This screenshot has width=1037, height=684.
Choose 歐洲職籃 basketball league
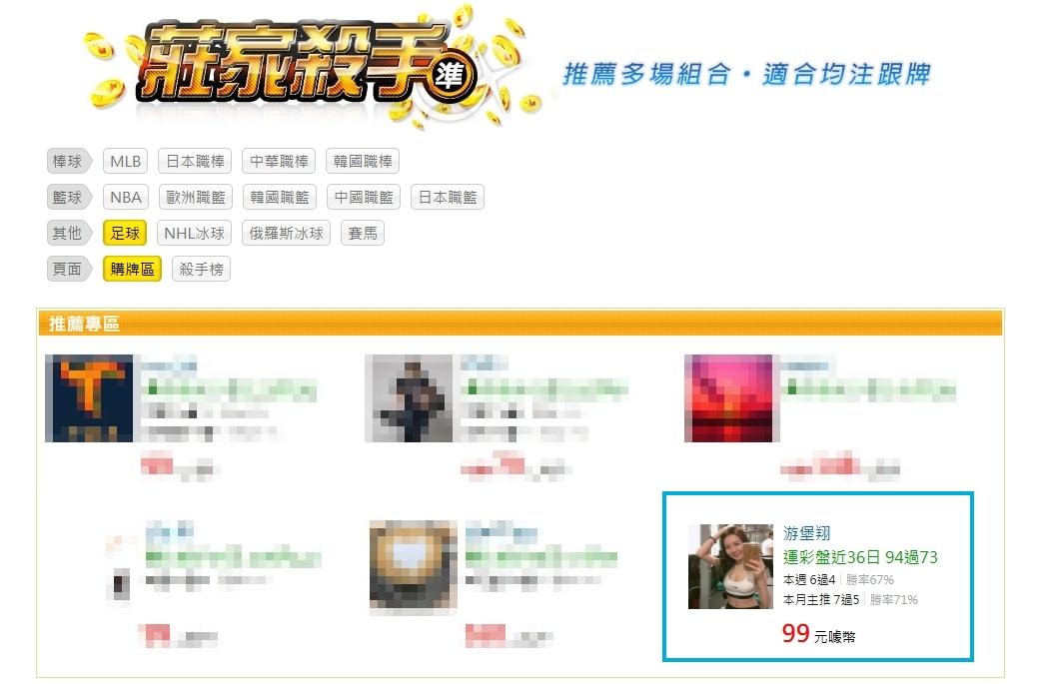coord(196,197)
